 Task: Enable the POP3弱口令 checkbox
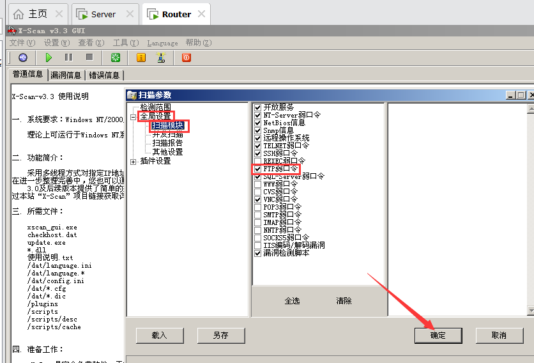(258, 207)
